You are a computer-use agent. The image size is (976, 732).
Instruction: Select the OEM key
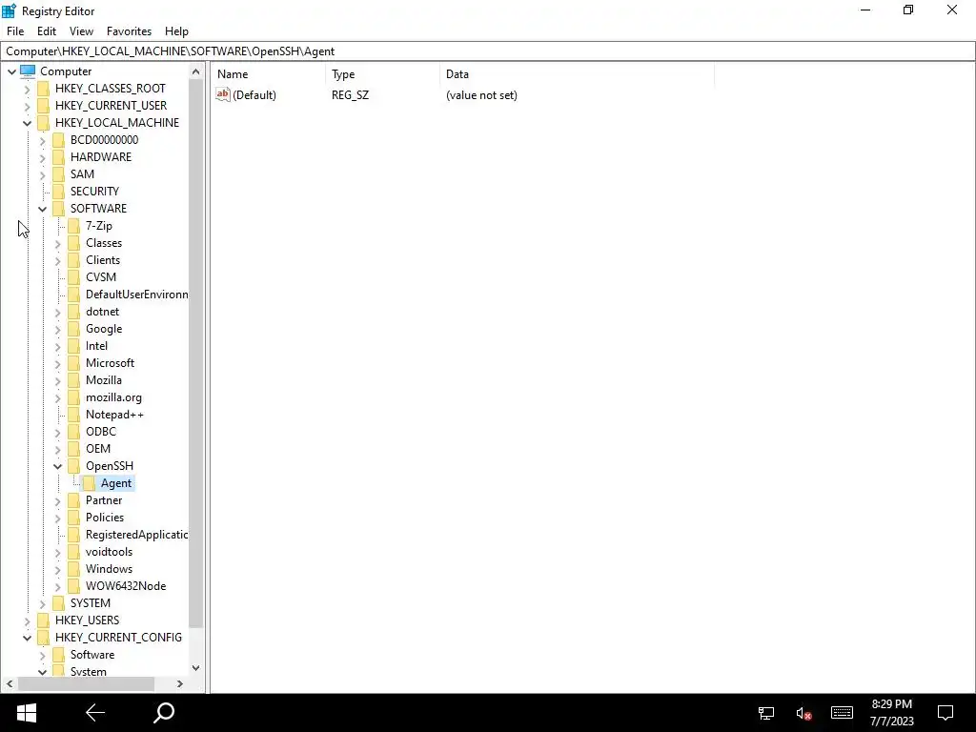98,449
